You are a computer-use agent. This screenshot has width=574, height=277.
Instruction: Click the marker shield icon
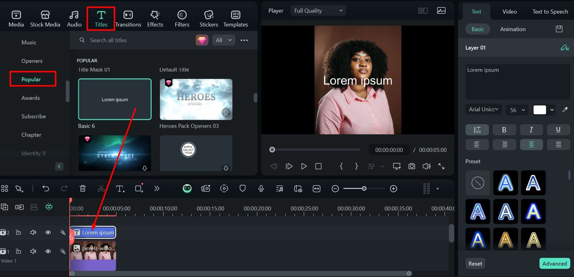243,188
